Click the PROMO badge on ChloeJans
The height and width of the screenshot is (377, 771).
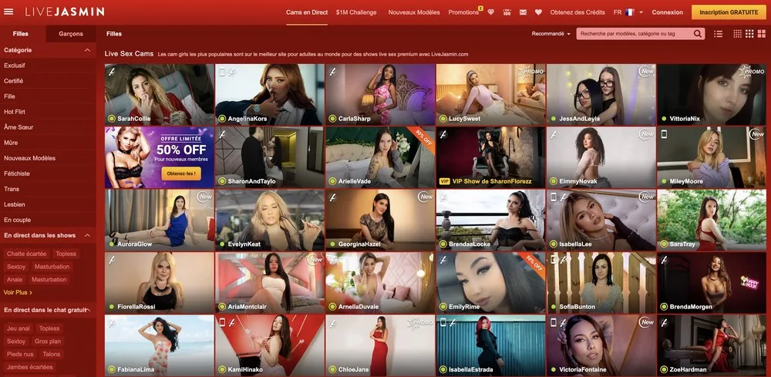(420, 322)
